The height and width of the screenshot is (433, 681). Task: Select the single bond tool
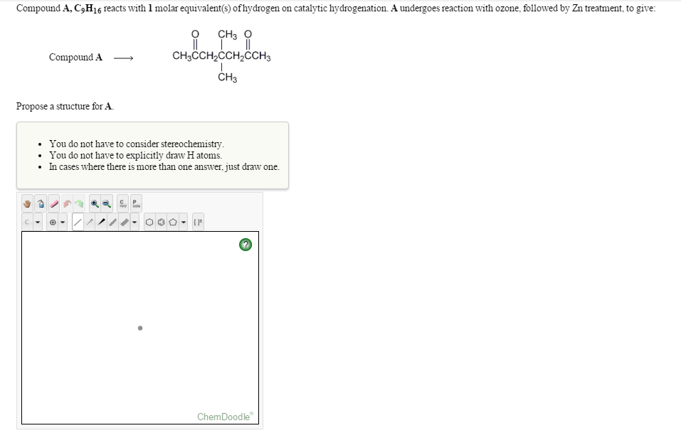[78, 221]
